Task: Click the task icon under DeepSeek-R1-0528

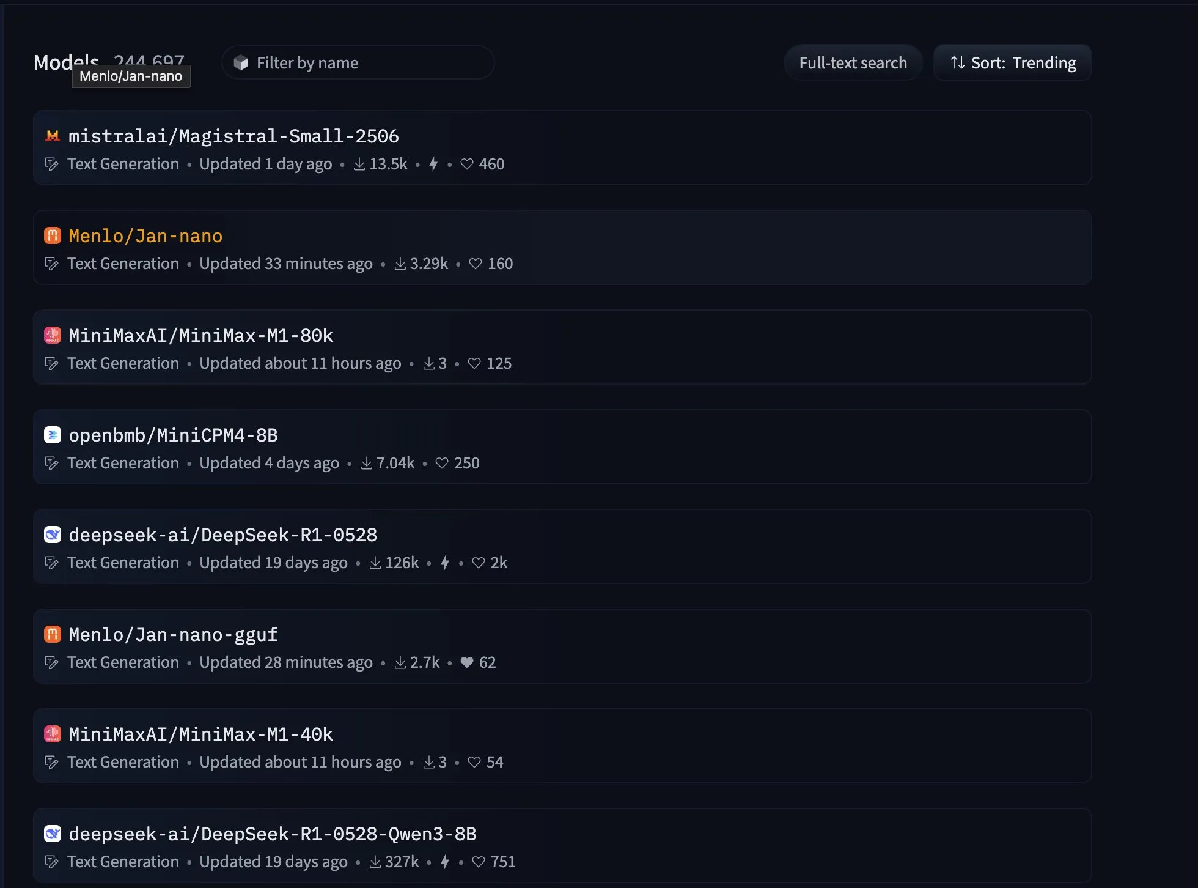Action: [52, 563]
